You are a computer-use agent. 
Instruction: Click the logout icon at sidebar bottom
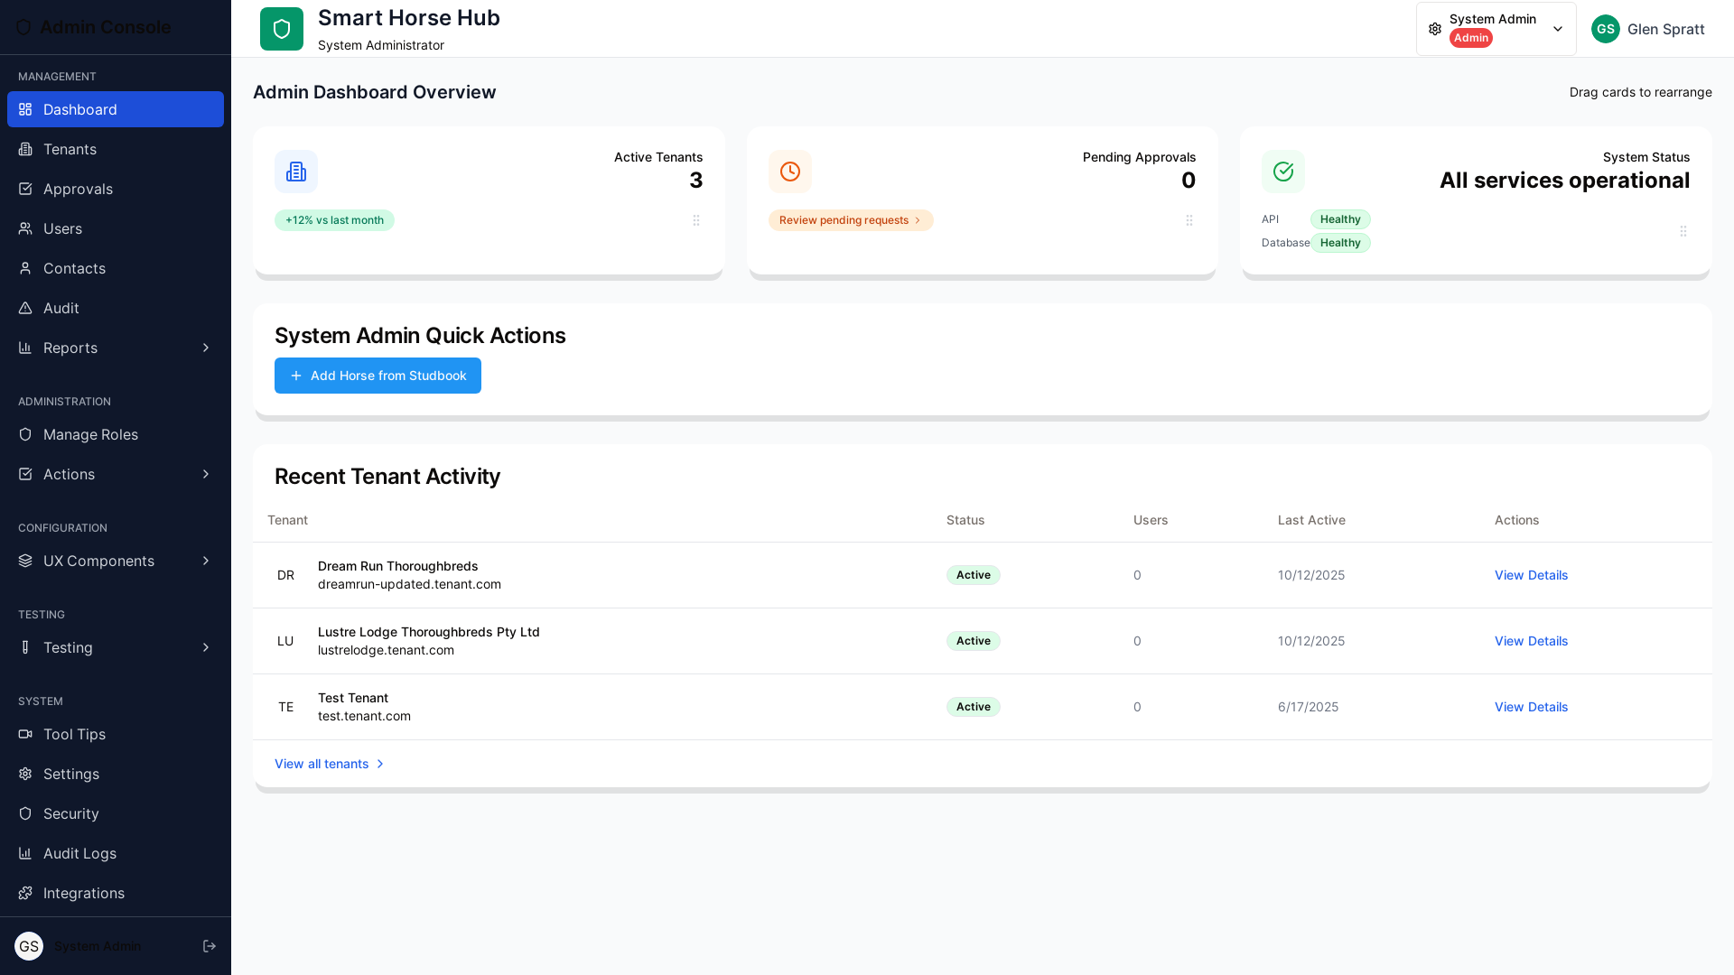pos(210,946)
